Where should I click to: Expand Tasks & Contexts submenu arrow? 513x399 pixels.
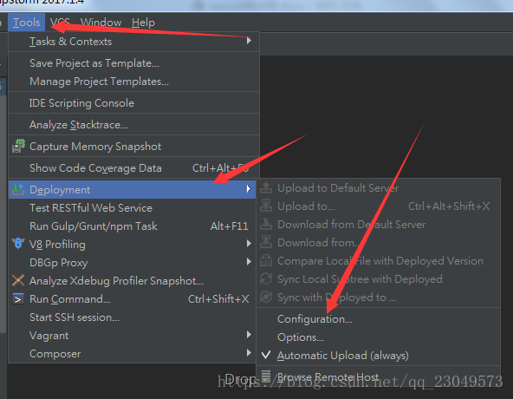pos(249,41)
